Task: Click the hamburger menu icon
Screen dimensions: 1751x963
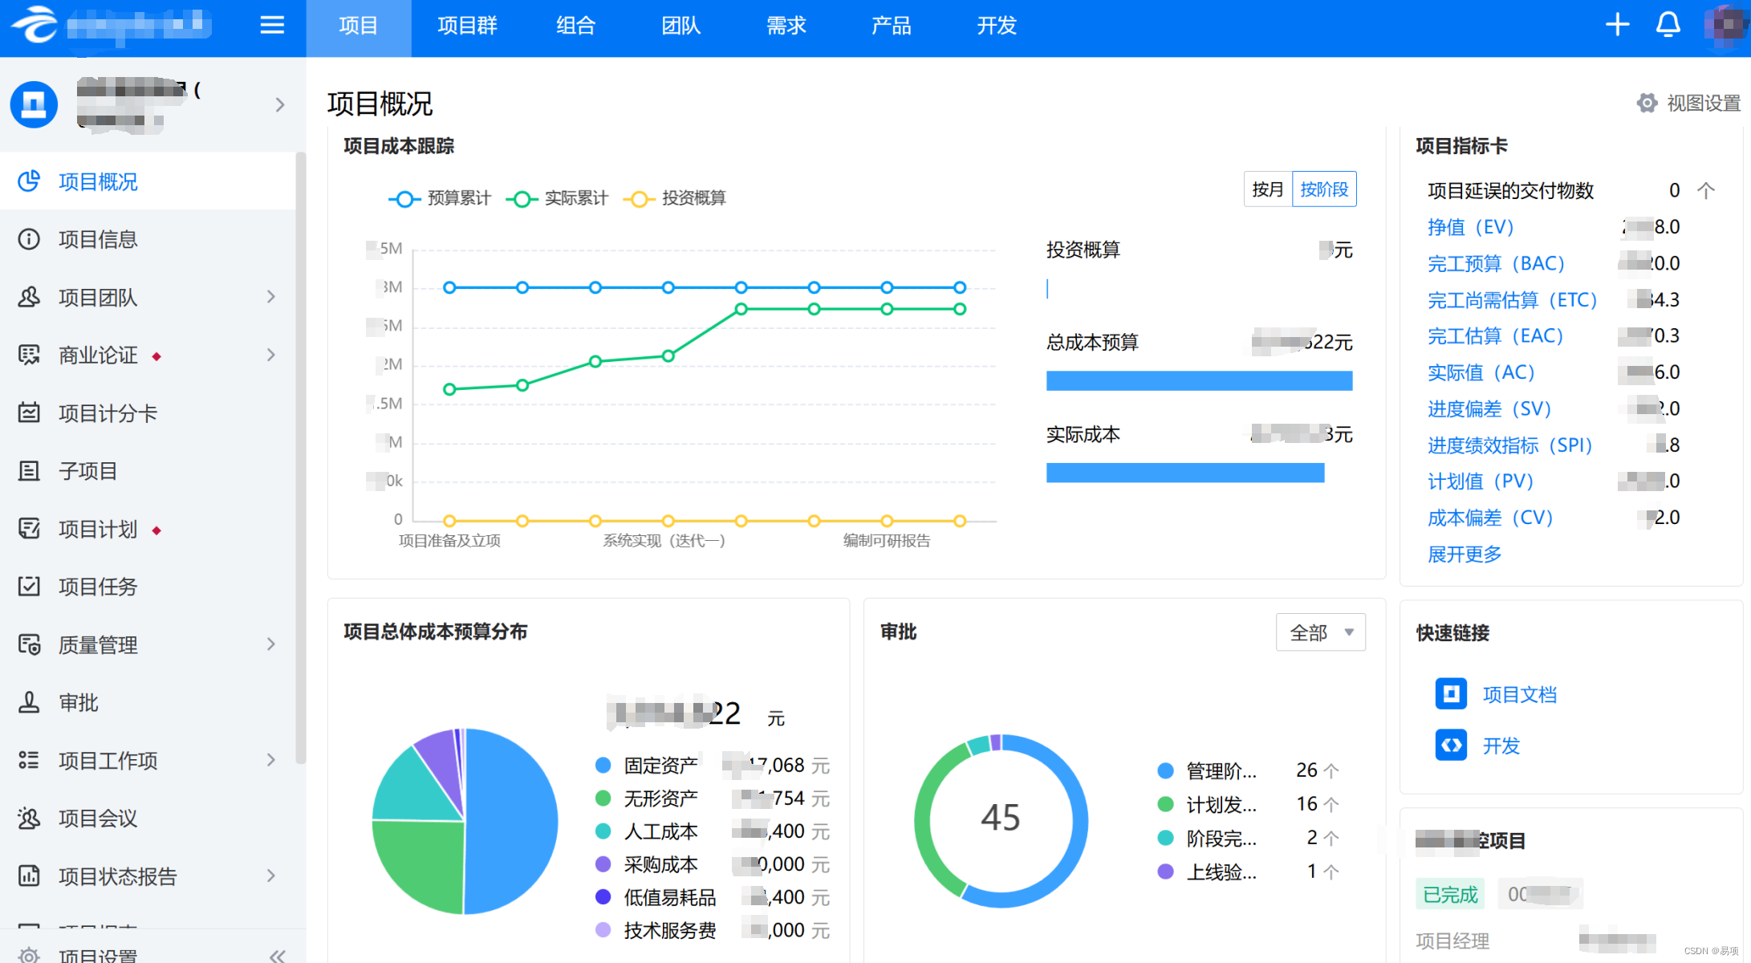Action: pos(272,26)
